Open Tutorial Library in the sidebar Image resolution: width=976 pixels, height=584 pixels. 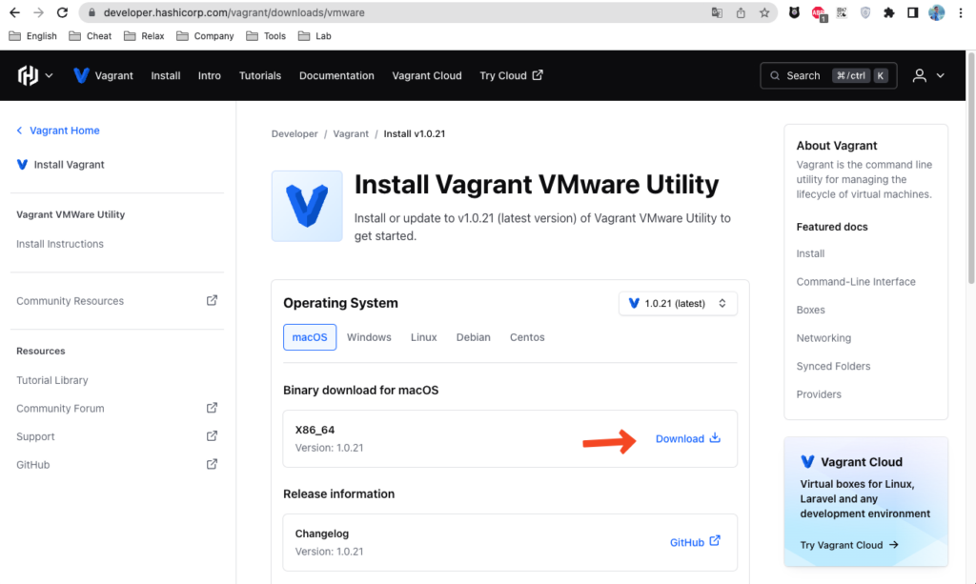(x=52, y=380)
